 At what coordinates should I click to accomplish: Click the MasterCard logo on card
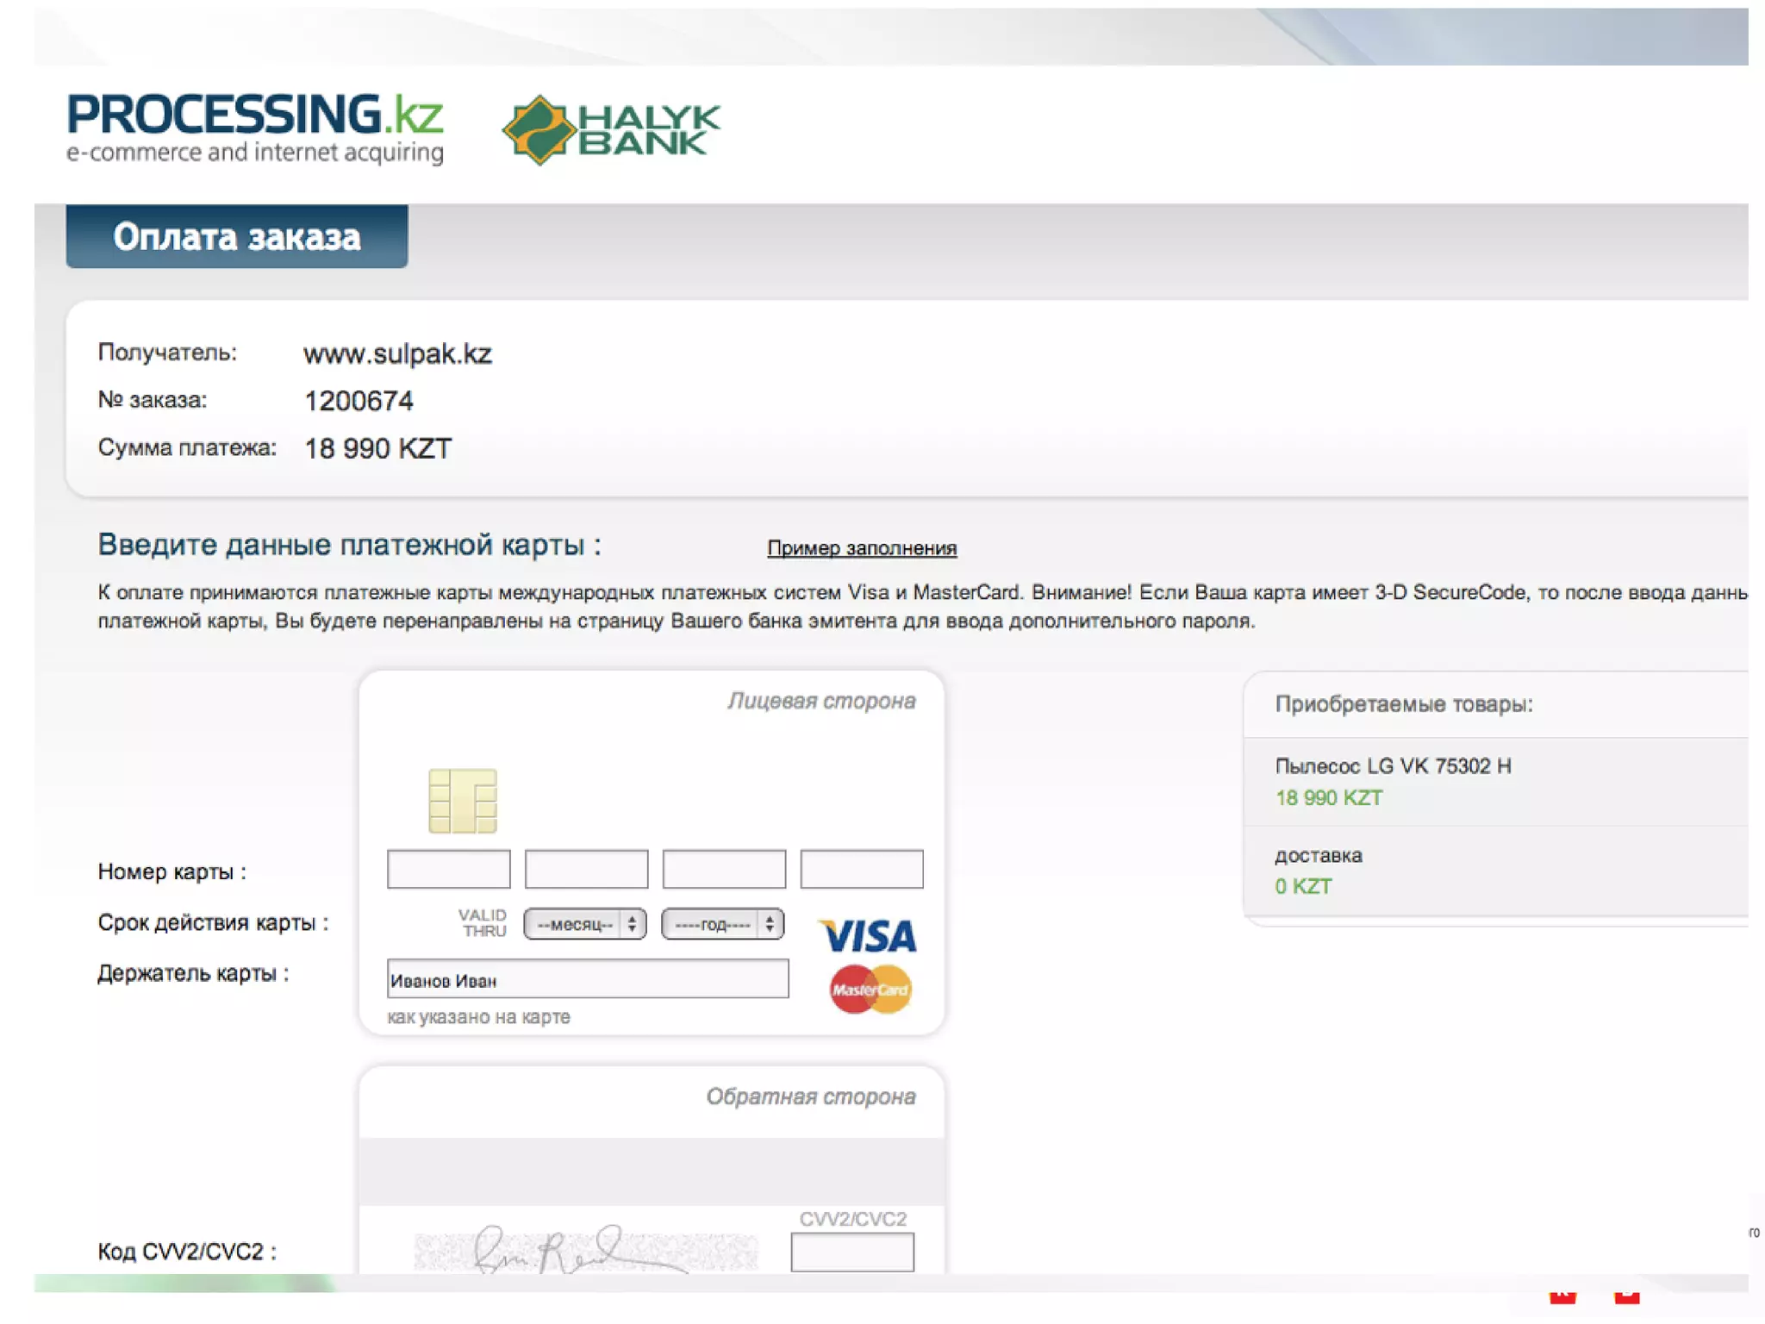(870, 989)
